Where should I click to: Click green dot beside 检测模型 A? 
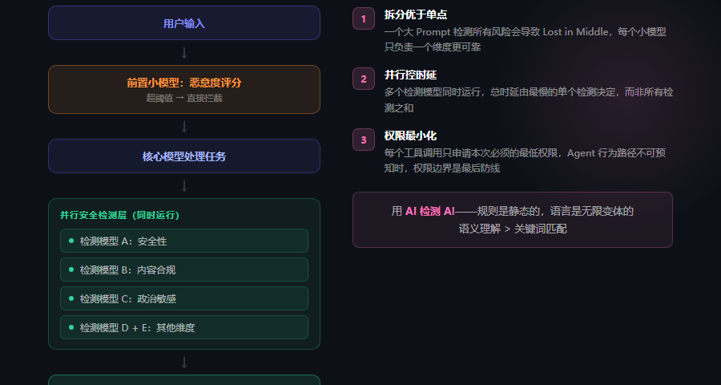(71, 241)
